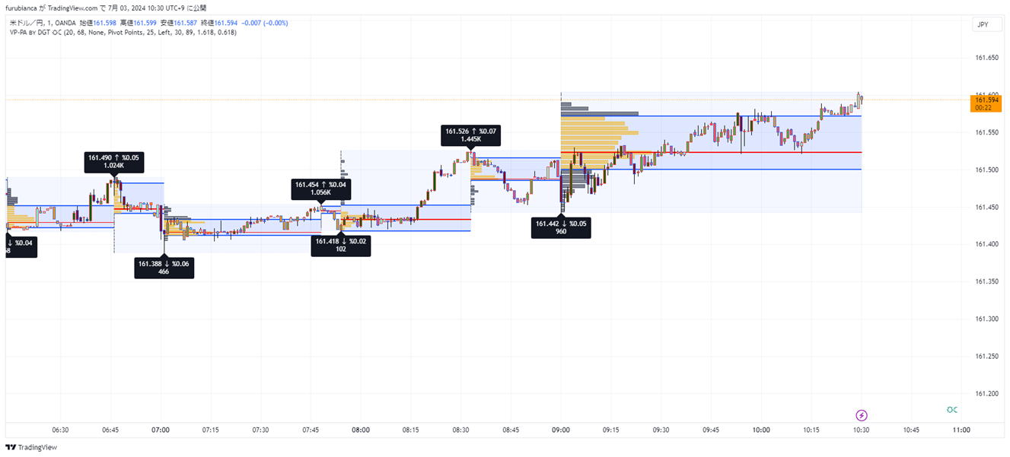Click the 終値 close value 161.594
1010x457 pixels.
(227, 24)
